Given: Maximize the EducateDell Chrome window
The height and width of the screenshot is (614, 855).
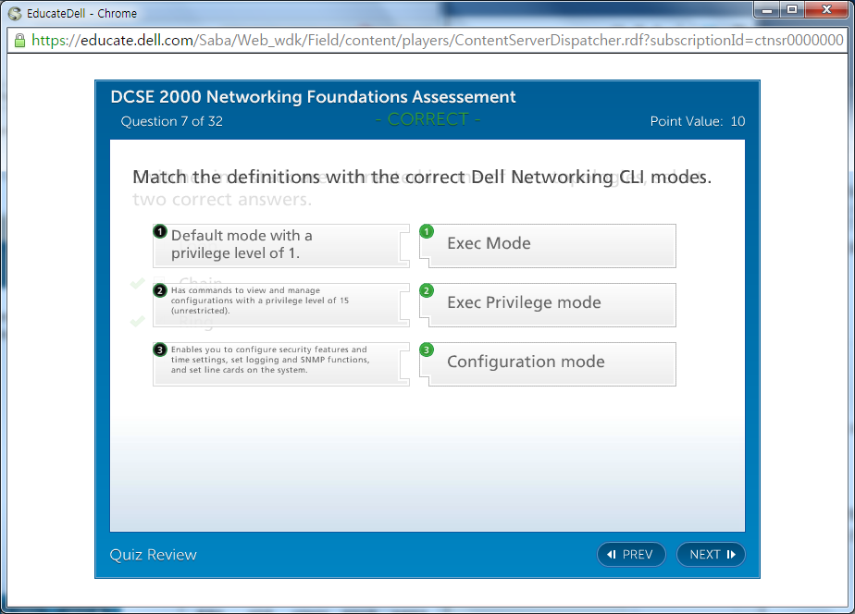Looking at the screenshot, I should coord(792,10).
